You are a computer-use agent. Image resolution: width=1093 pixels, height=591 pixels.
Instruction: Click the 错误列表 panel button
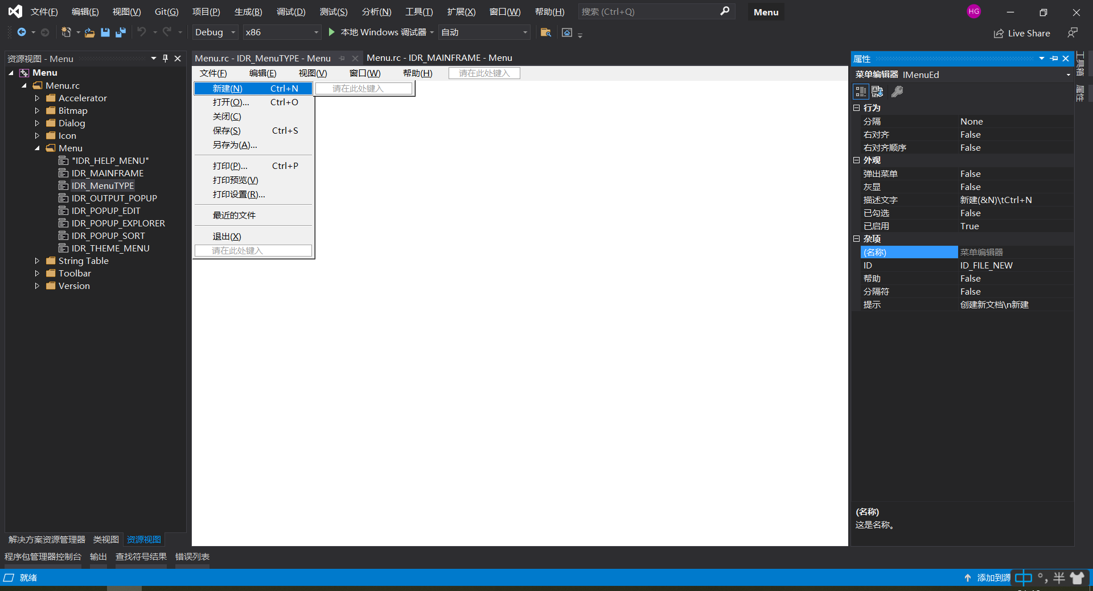click(x=192, y=557)
